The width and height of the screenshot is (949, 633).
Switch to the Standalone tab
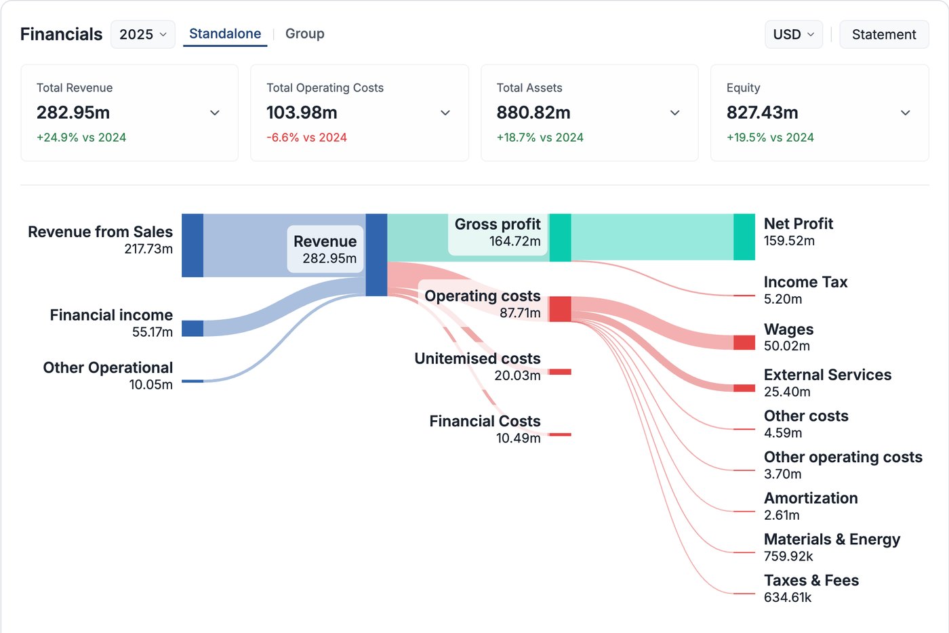click(x=225, y=34)
